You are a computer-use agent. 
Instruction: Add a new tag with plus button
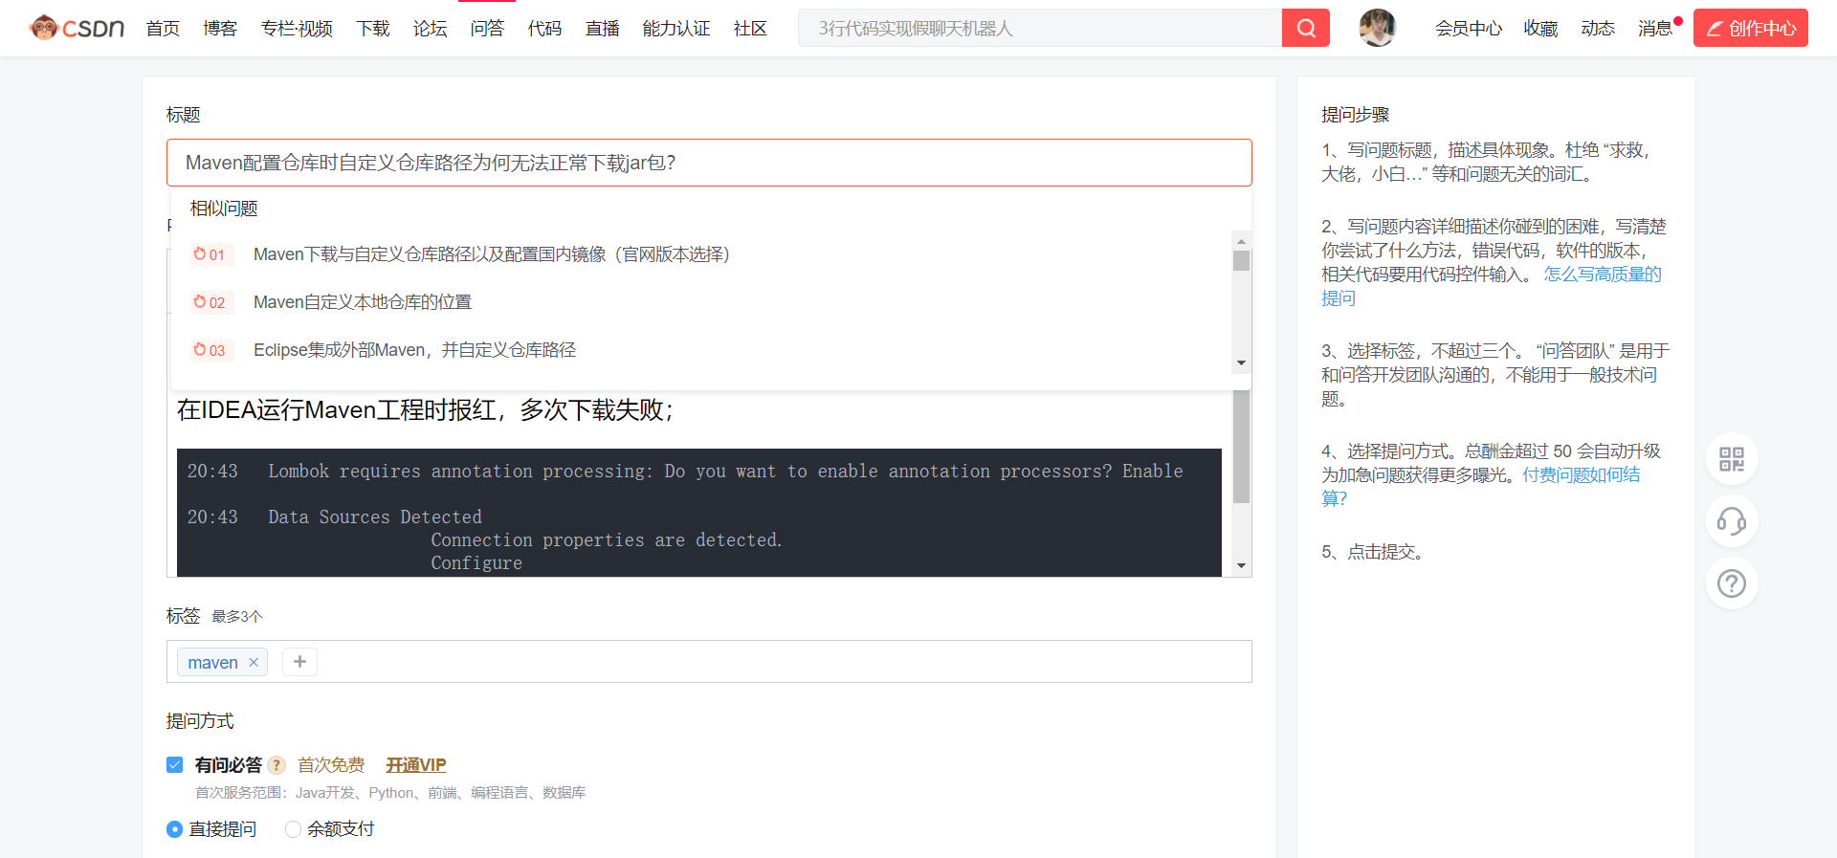[x=299, y=662]
